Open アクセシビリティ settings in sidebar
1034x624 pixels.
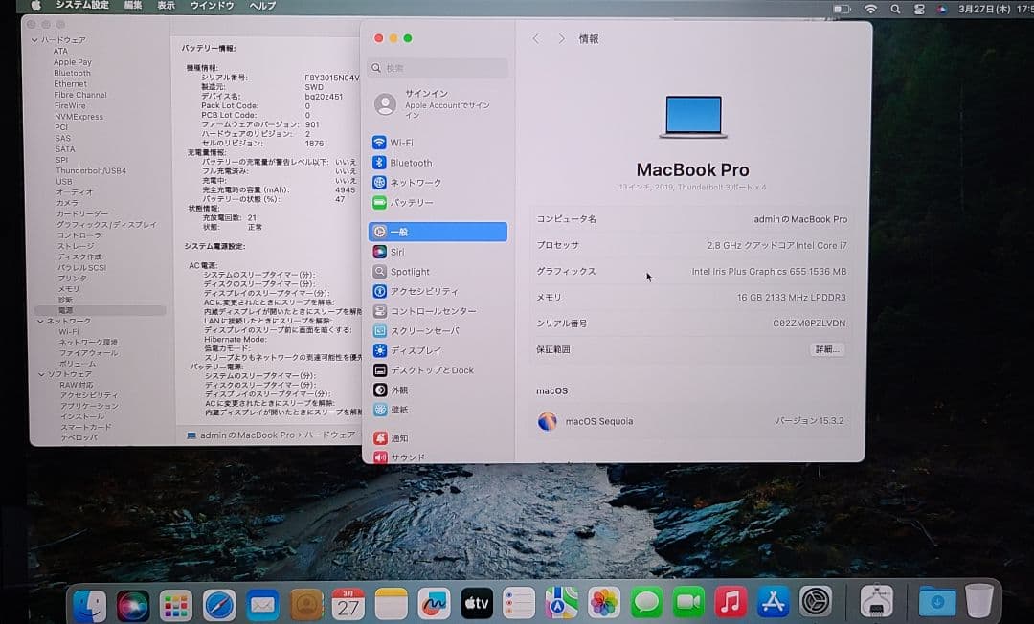[438, 291]
